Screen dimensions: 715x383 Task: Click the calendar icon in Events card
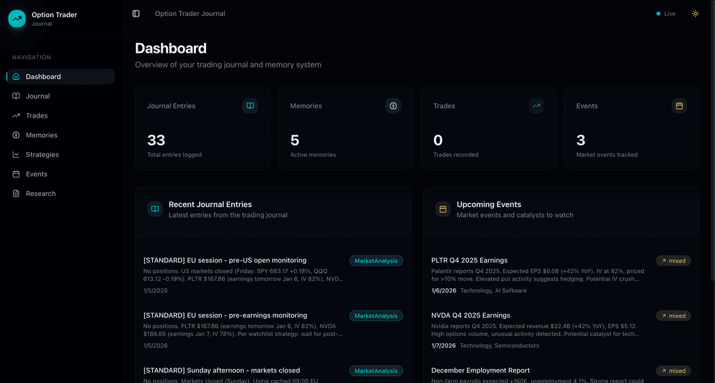pos(679,106)
